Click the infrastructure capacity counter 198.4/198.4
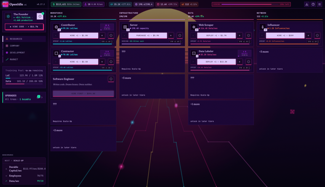The width and height of the screenshot is (325, 187). (144, 4)
